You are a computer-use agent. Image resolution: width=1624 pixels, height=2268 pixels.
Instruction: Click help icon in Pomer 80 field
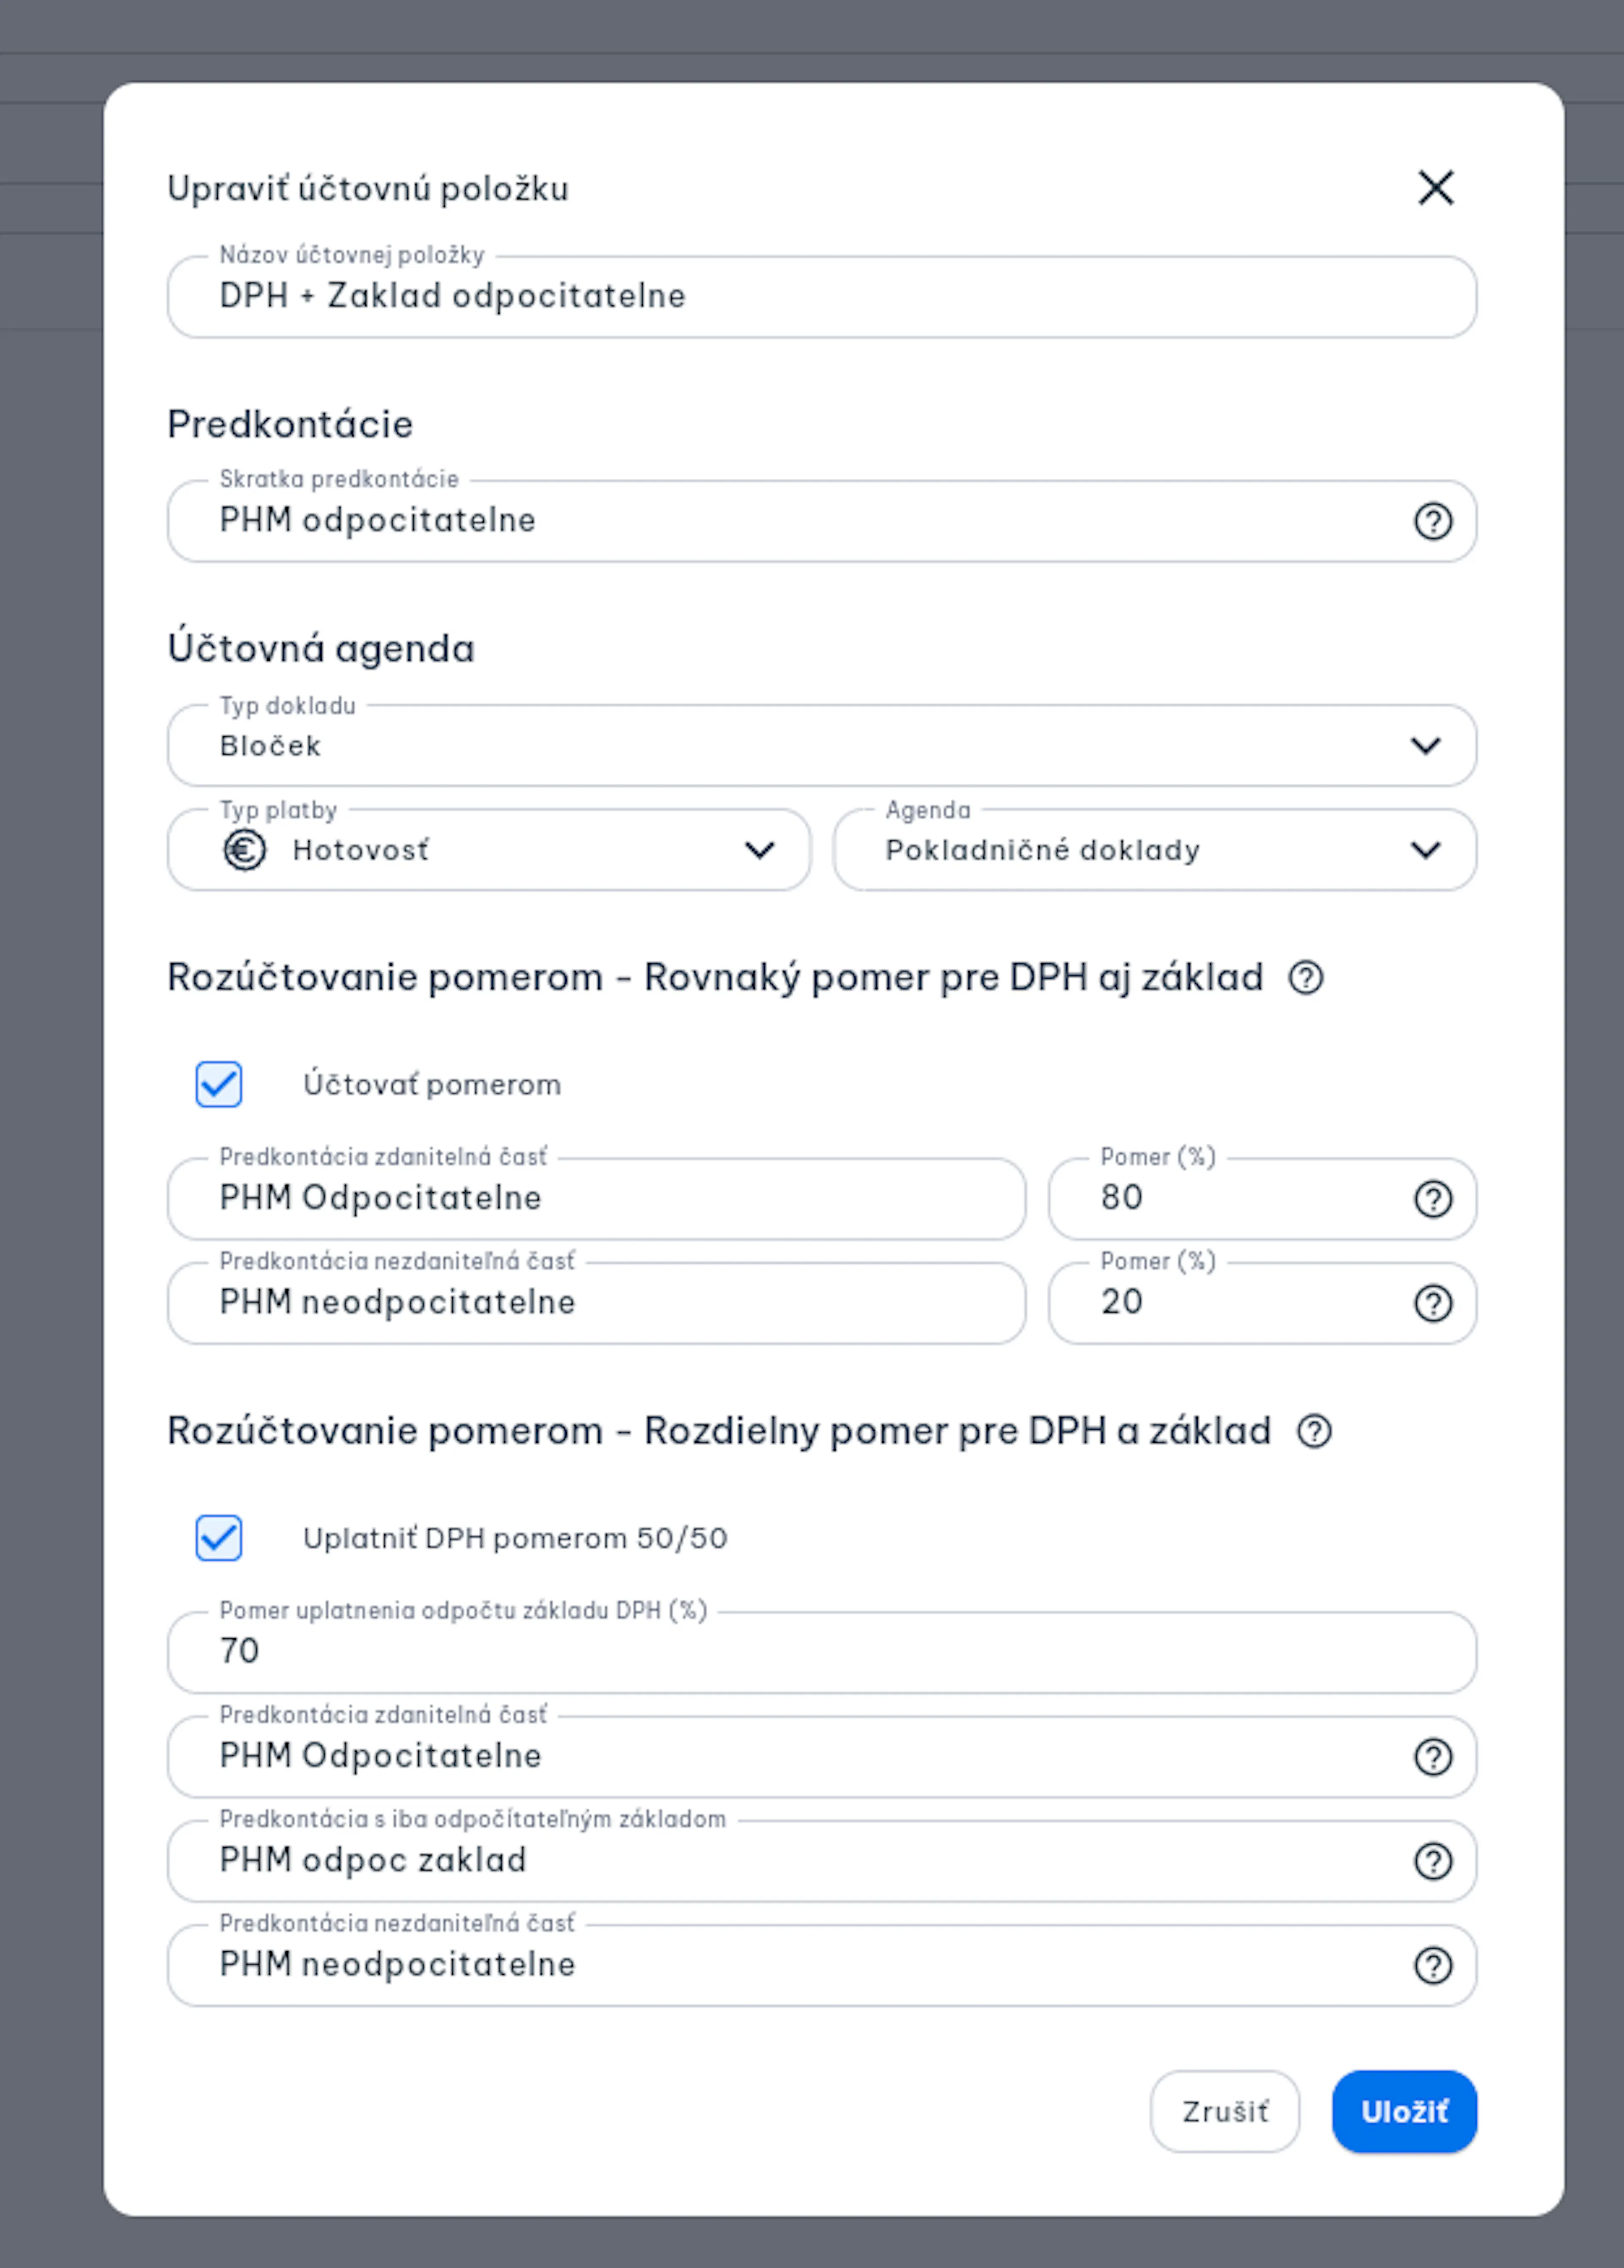[1432, 1199]
